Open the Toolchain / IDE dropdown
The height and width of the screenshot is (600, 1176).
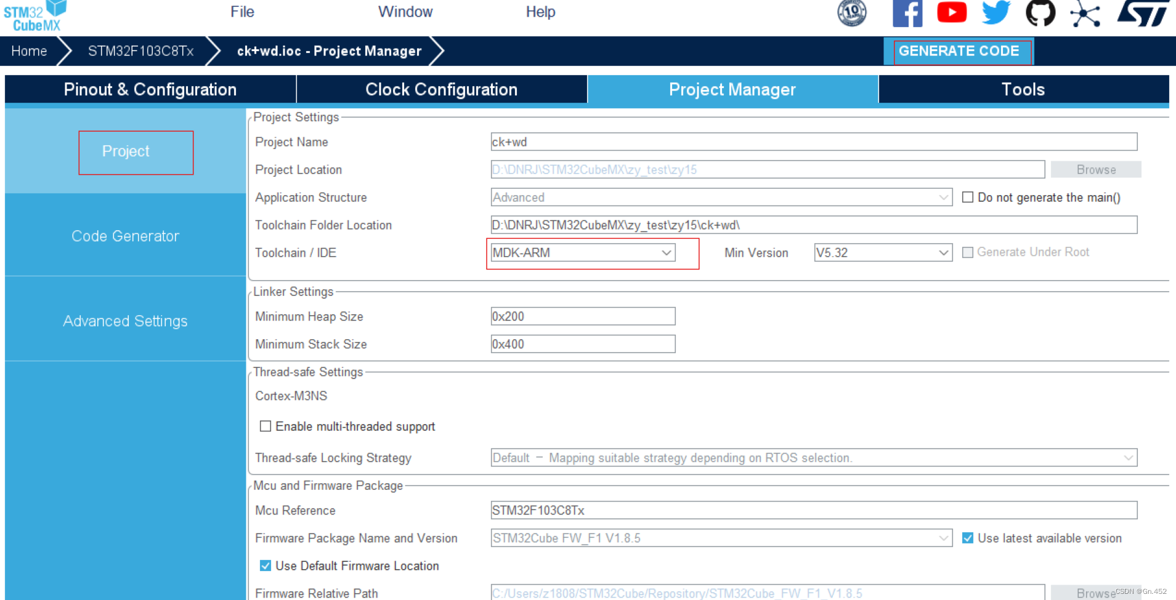coord(583,253)
